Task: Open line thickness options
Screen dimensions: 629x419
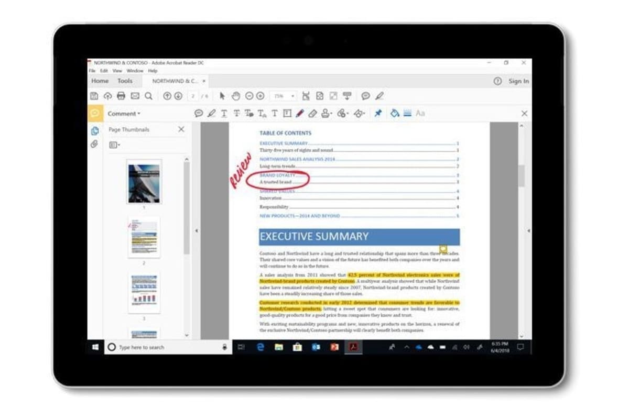Action: pos(407,113)
